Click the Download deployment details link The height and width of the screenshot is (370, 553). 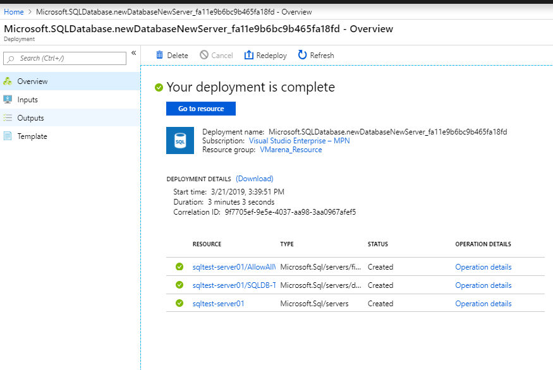254,179
